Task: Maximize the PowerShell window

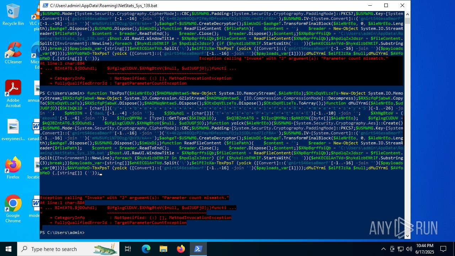Action: (386, 6)
